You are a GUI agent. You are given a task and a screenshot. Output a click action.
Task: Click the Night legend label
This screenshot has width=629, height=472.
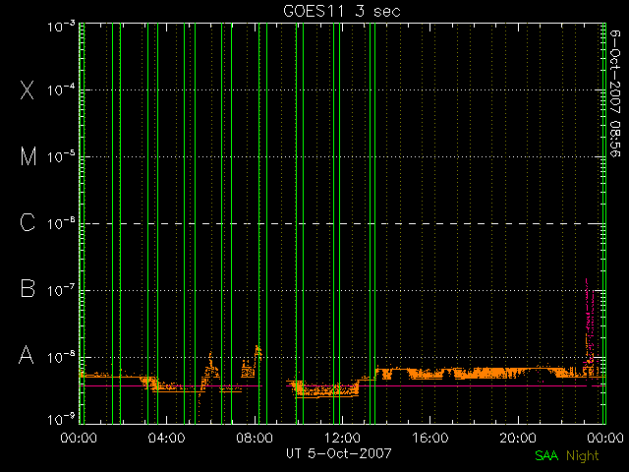(x=583, y=456)
